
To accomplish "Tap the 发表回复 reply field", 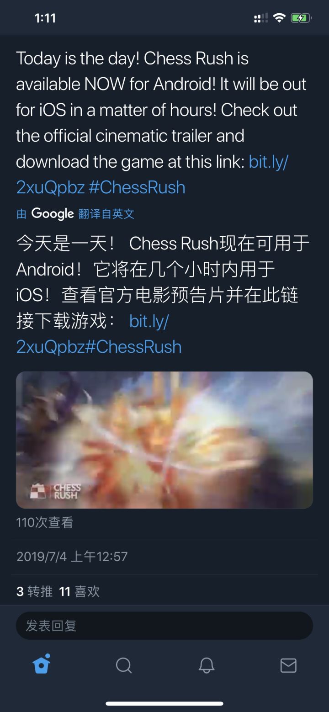I will click(164, 626).
